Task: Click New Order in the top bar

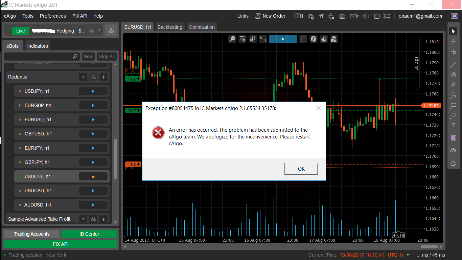Action: [x=270, y=16]
